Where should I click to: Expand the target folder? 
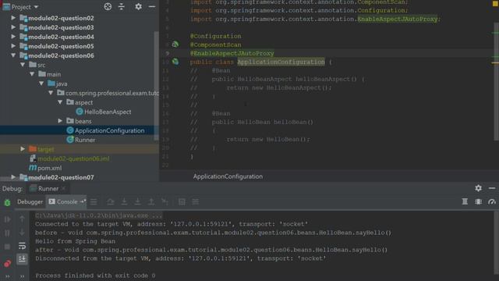(23, 149)
